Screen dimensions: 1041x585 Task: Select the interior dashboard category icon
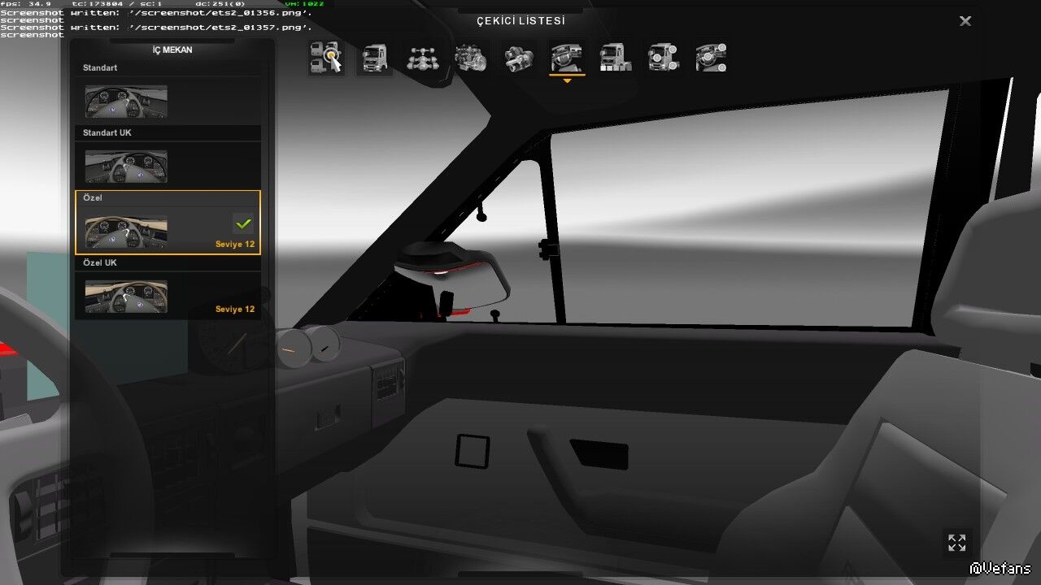pyautogui.click(x=567, y=58)
